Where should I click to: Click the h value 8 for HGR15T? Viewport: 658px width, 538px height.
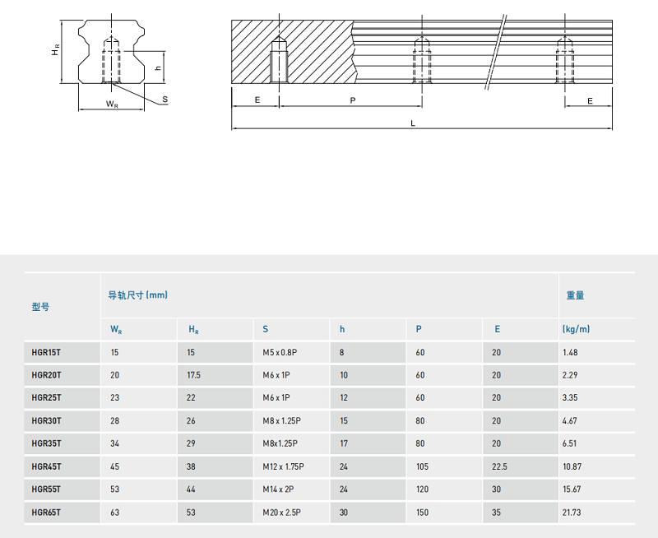tap(341, 353)
